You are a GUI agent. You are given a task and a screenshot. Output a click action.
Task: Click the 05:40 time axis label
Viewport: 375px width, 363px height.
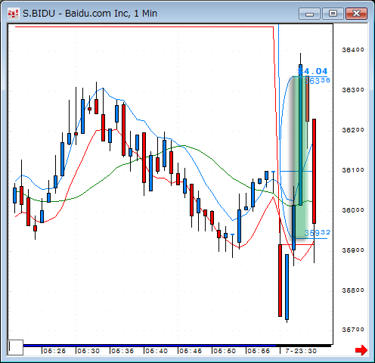point(157,351)
